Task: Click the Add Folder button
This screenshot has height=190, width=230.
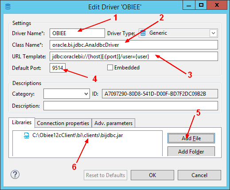Action: coord(191,151)
